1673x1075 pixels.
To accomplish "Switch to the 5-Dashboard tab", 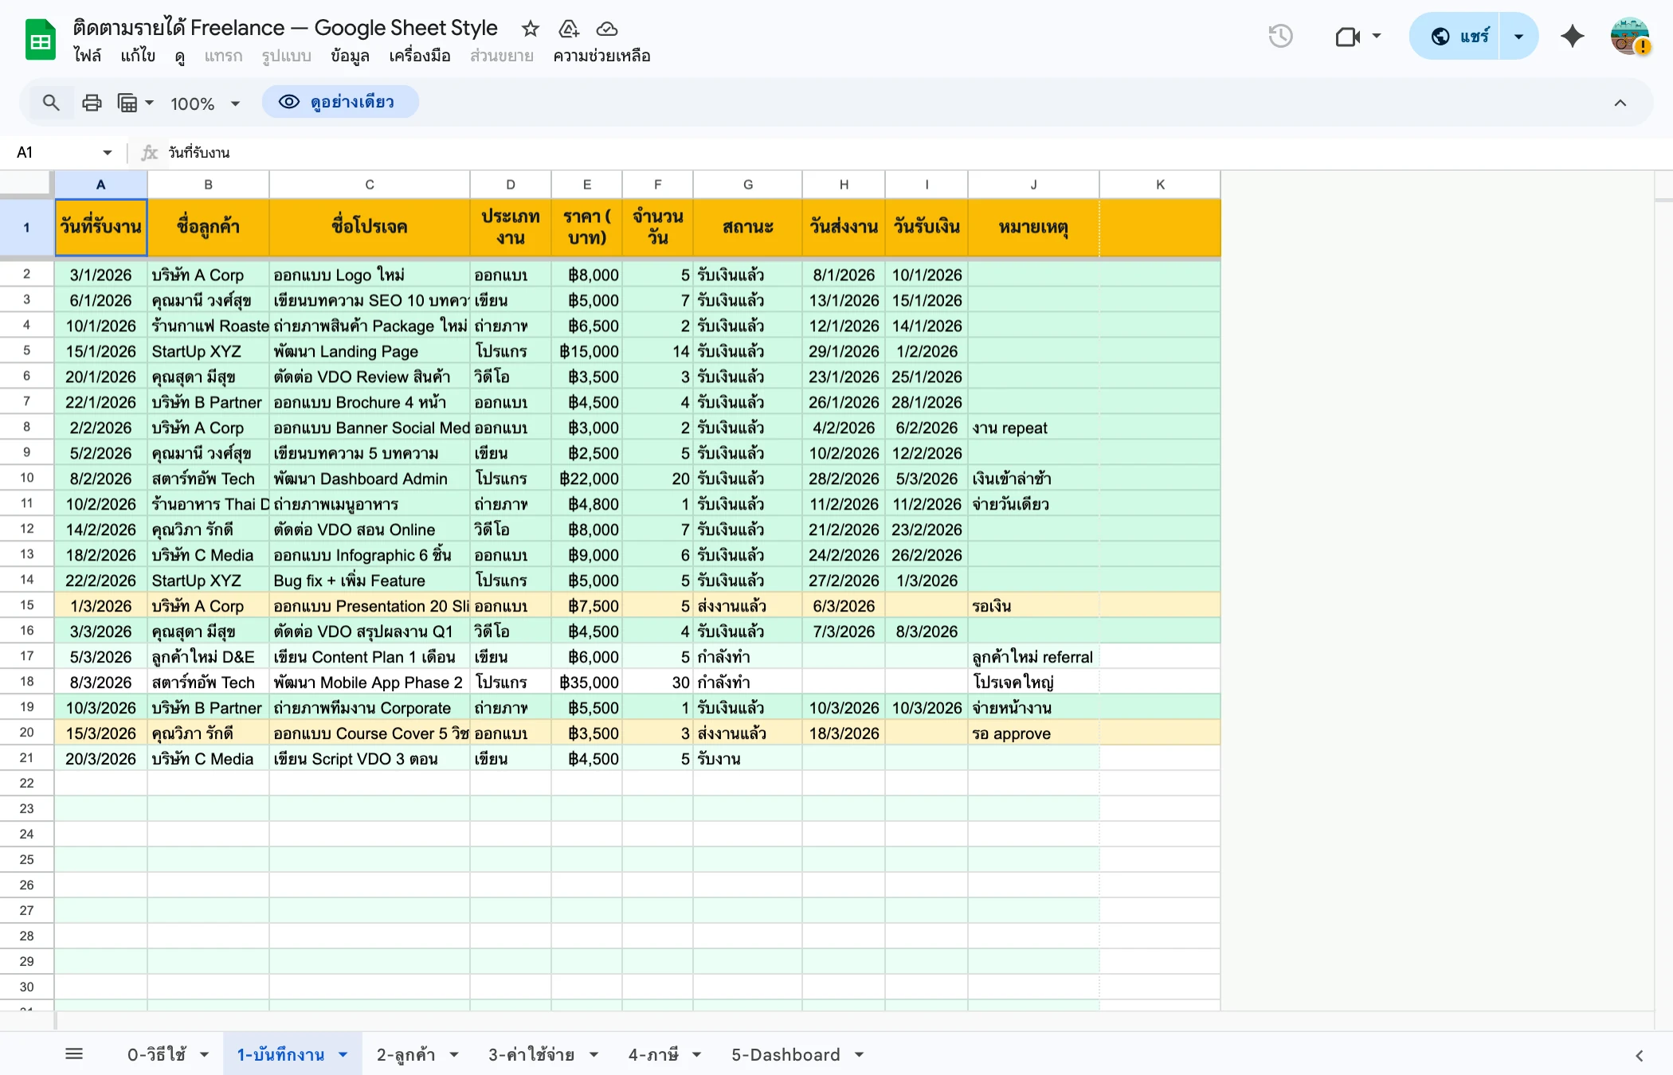I will (x=787, y=1053).
